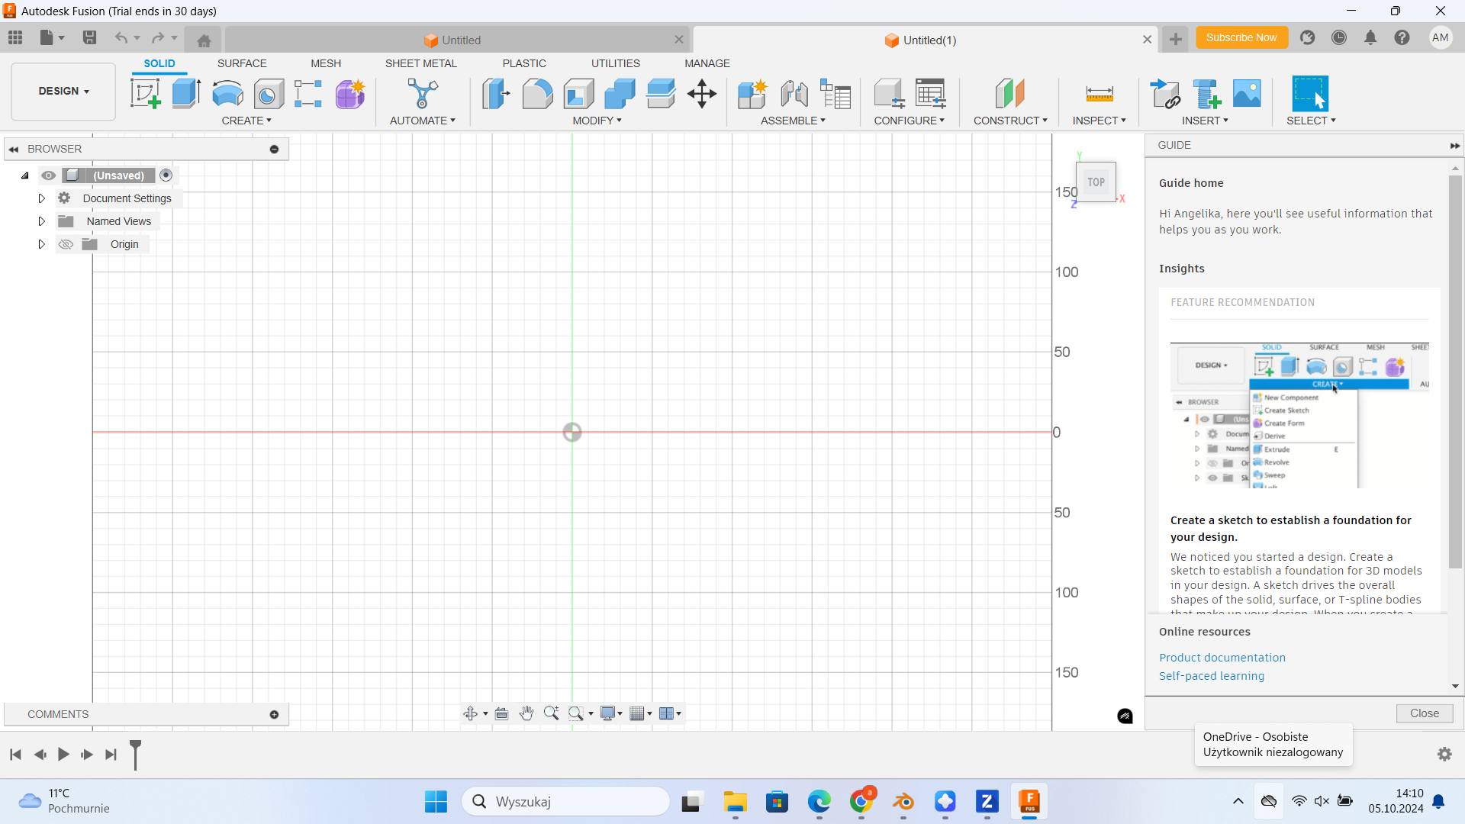Select the Extrude tool

point(186,94)
